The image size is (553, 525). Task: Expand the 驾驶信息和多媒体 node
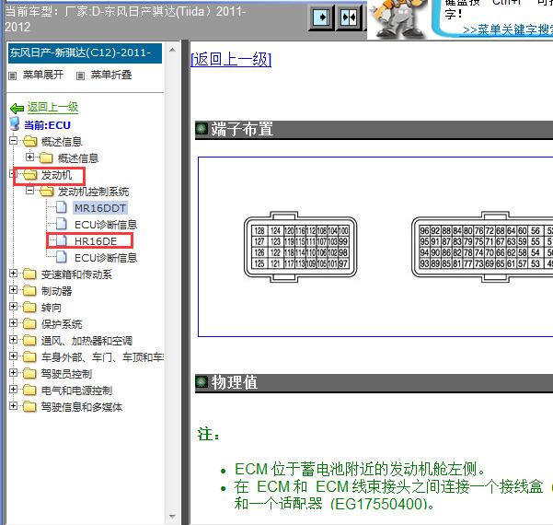pyautogui.click(x=13, y=405)
